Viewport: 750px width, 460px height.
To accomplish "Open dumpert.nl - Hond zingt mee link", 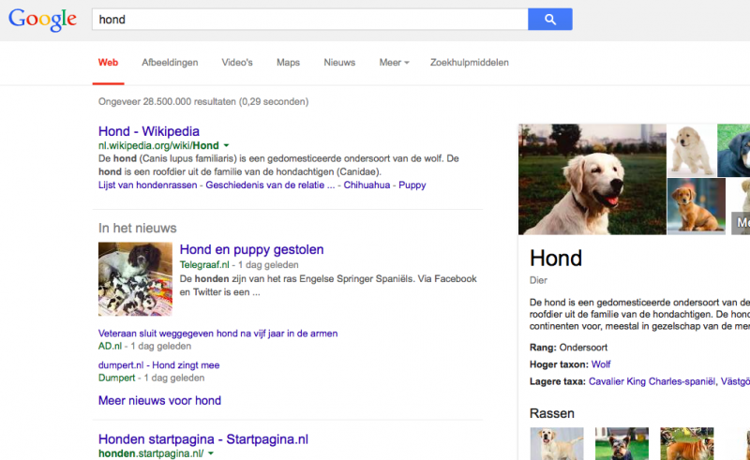I will coord(158,365).
